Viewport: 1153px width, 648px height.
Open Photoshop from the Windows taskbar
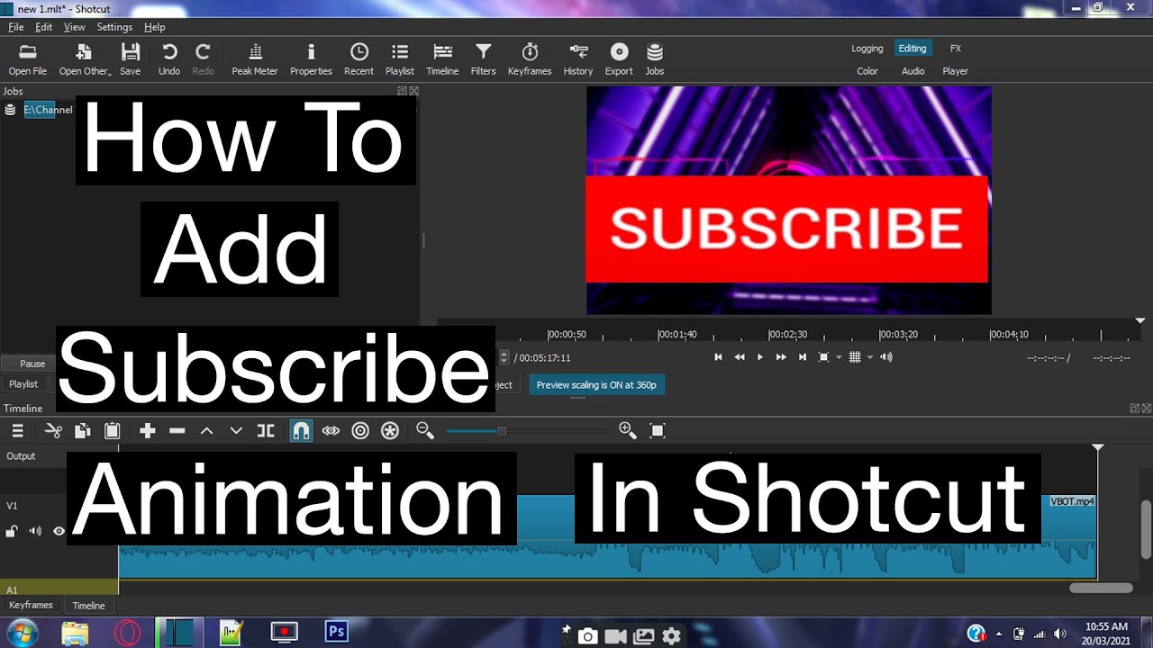pos(336,632)
